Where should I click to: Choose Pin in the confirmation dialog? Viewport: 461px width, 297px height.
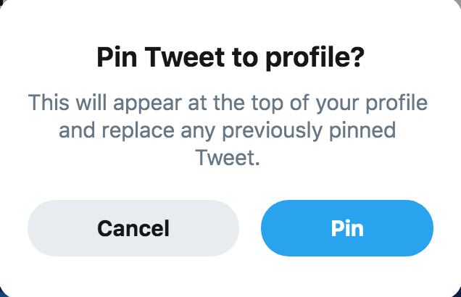[347, 229]
